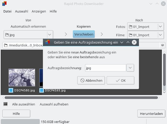The image size is (167, 124).
Task: Maximize the dialog using up chevron
Action: click(128, 42)
